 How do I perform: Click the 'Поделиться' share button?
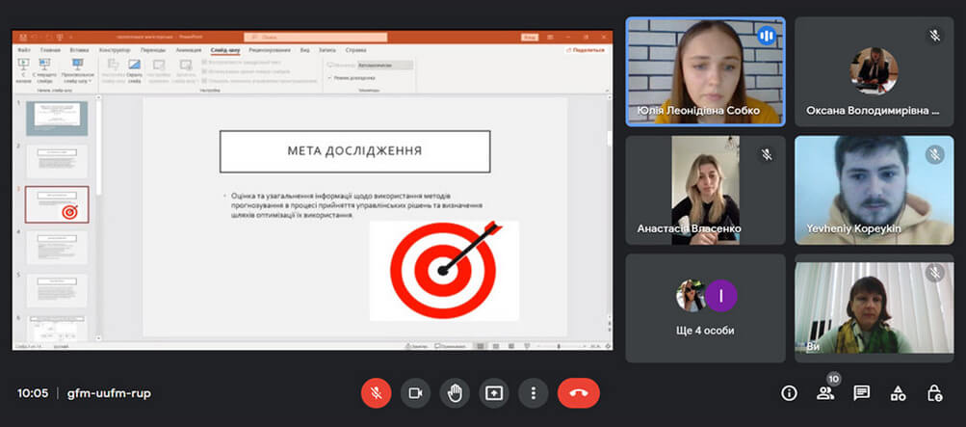587,49
